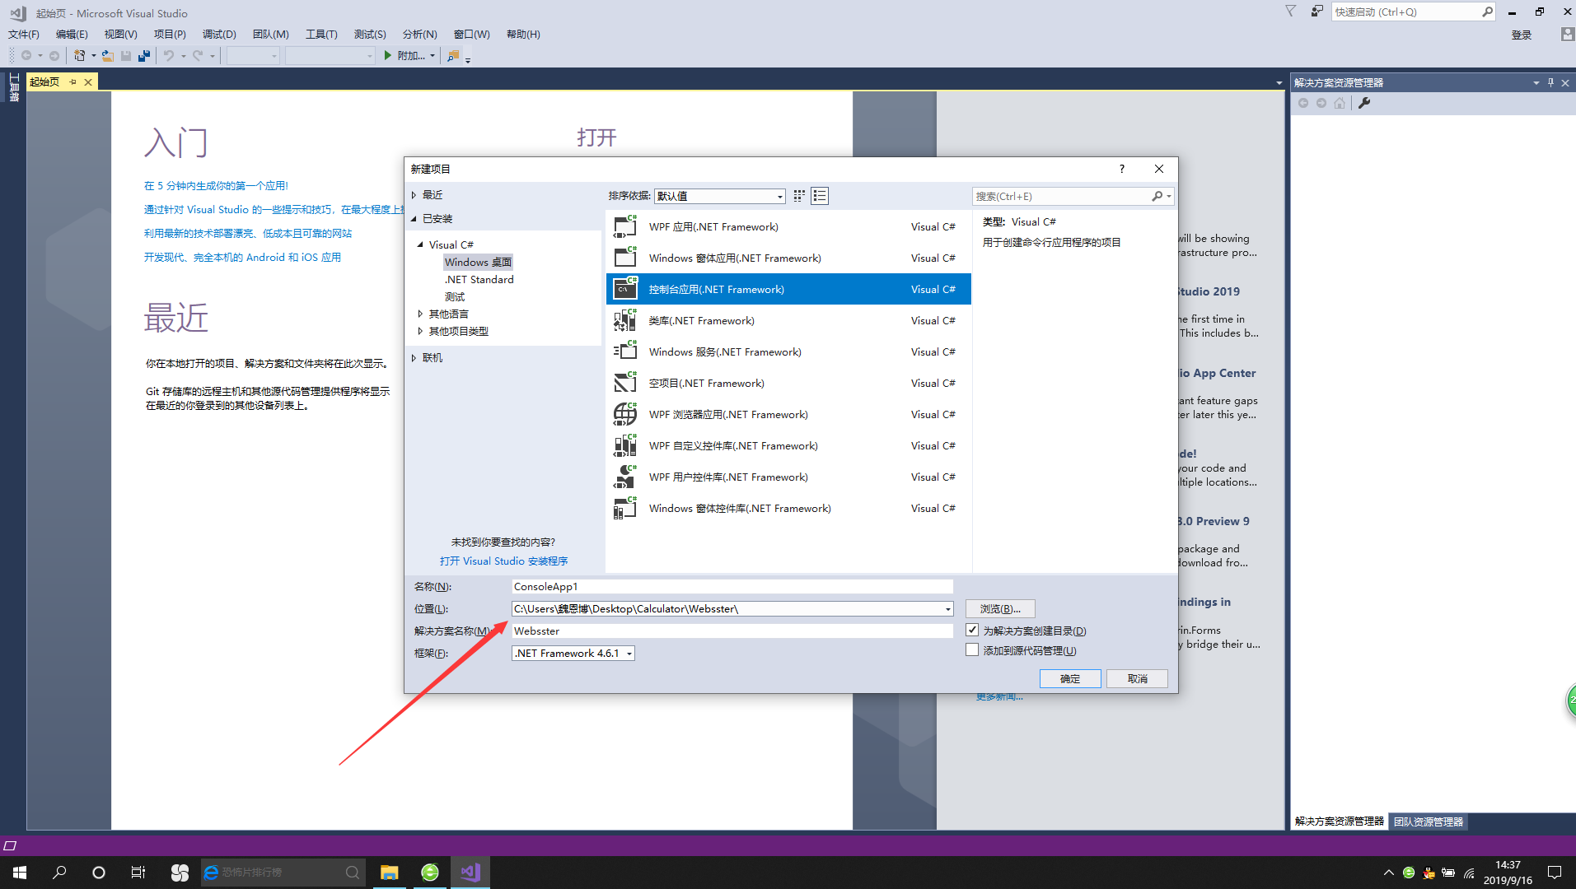Screen dimensions: 1576x889
Task: Click the 确定 button
Action: (1070, 678)
